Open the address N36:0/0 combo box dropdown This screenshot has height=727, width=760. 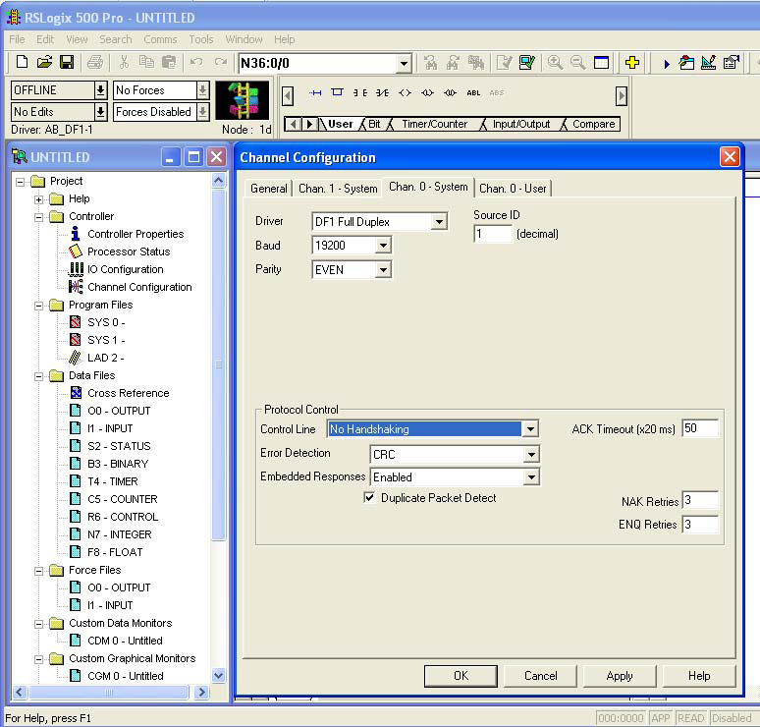tap(404, 63)
